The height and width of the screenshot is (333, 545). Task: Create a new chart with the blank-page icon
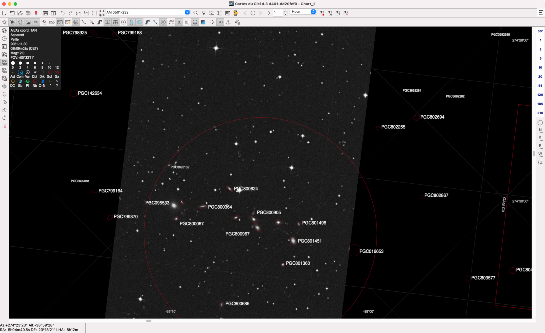point(4,13)
